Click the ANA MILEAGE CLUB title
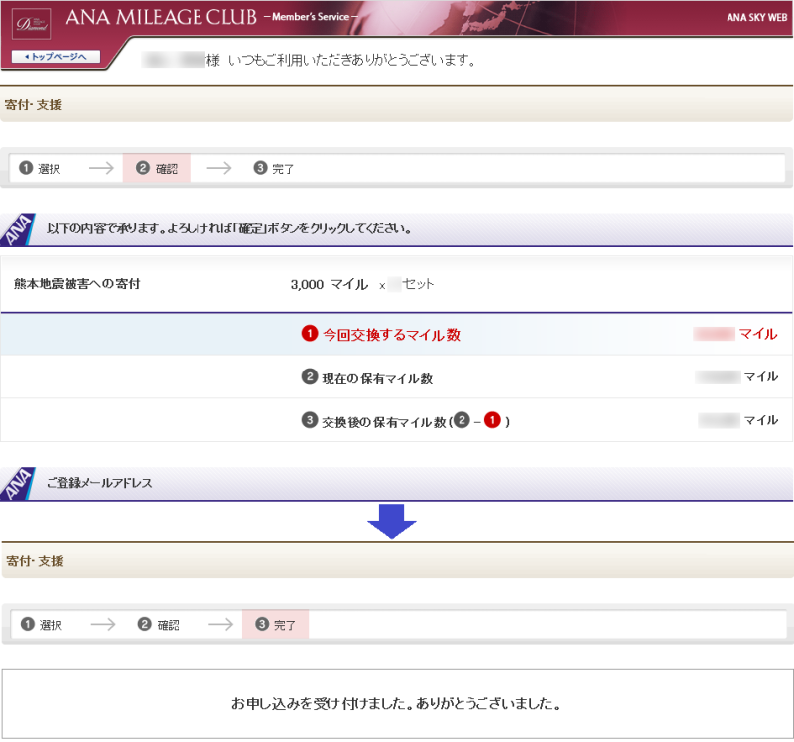Viewport: 794px width, 742px height. 161,17
